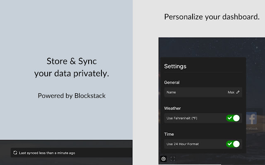
Task: Disable the Use Fahrenheit toggle
Action: (x=233, y=118)
